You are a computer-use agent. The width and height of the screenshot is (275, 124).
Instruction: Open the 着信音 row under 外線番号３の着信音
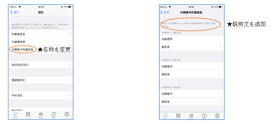(x=192, y=102)
